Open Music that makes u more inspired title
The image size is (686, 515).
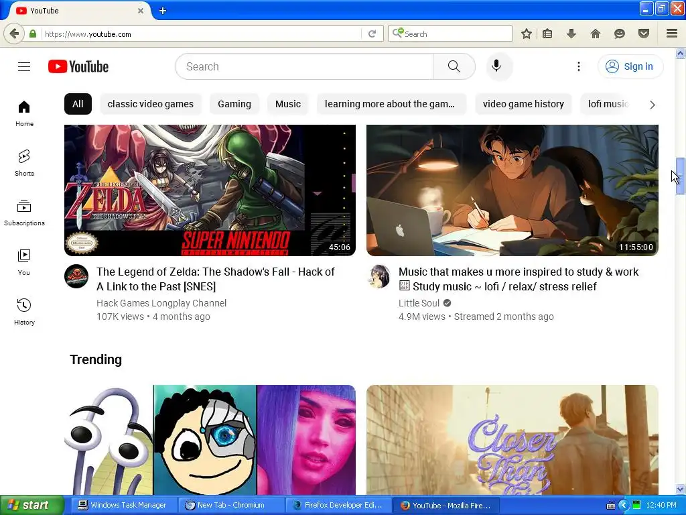click(x=519, y=279)
